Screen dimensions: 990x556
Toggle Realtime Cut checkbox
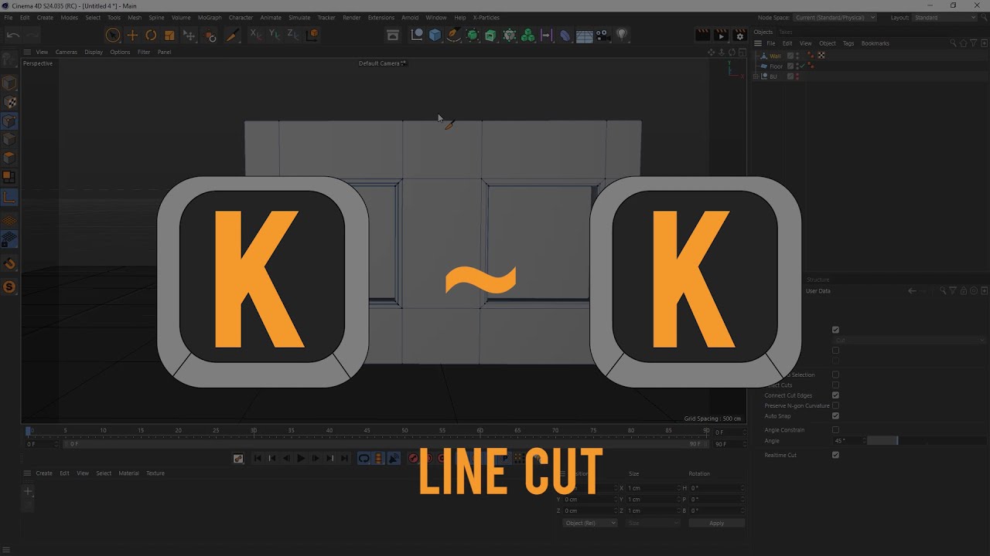click(835, 455)
